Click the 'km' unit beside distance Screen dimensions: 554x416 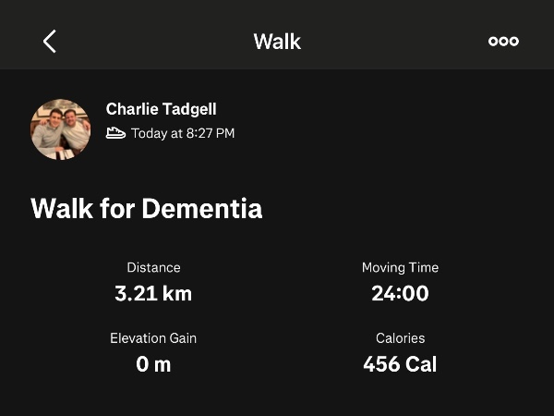[176, 294]
